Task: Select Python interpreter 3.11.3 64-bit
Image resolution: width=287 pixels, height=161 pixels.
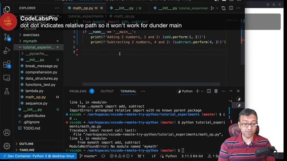Action: click(192, 156)
